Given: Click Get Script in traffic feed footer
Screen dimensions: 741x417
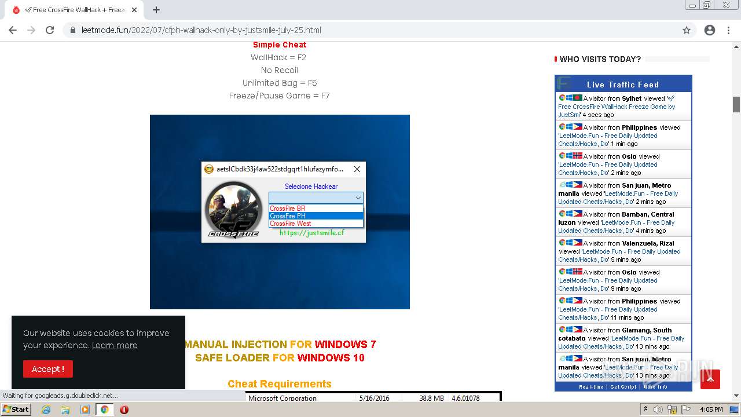Looking at the screenshot, I should [x=623, y=387].
